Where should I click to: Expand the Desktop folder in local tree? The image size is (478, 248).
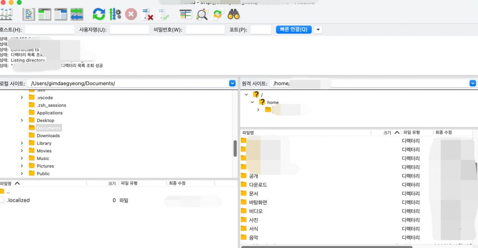(22, 120)
